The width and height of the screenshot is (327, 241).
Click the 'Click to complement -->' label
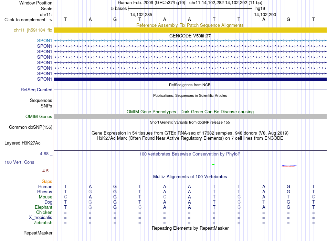[x=28, y=20]
